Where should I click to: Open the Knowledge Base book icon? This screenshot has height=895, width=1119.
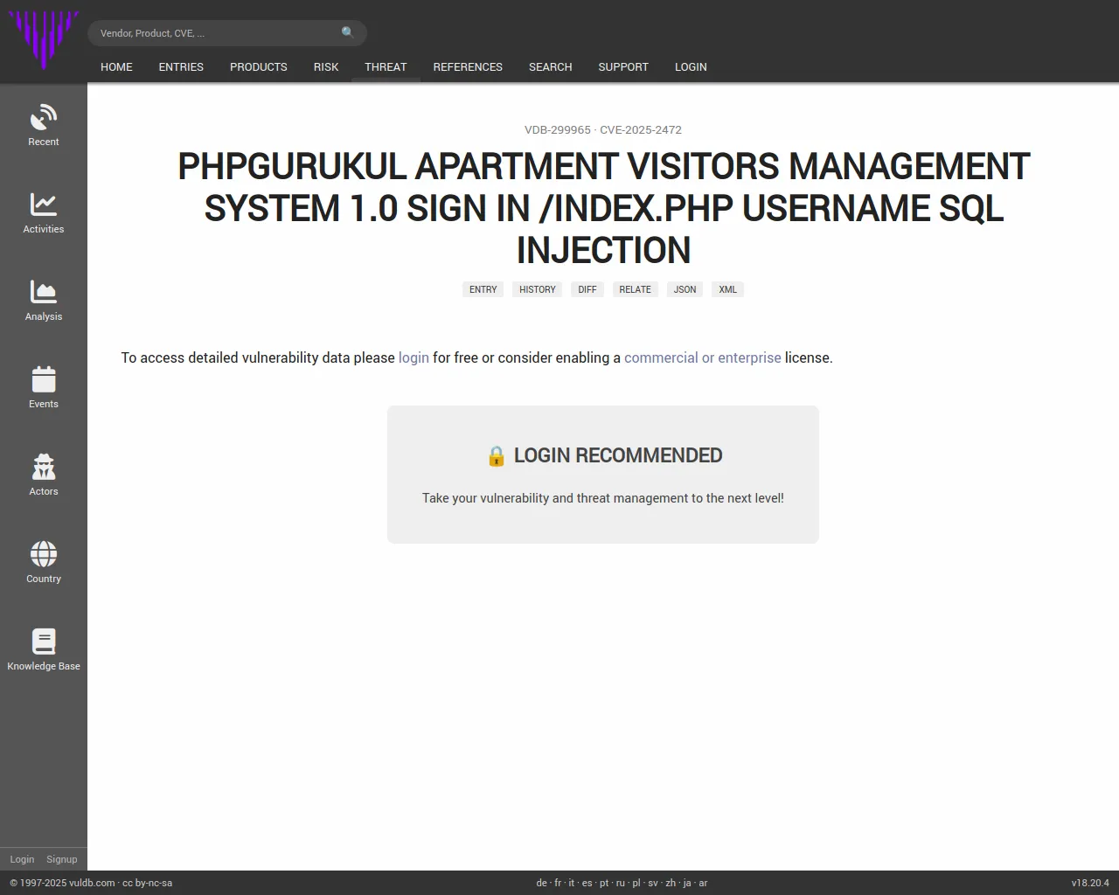pyautogui.click(x=44, y=642)
